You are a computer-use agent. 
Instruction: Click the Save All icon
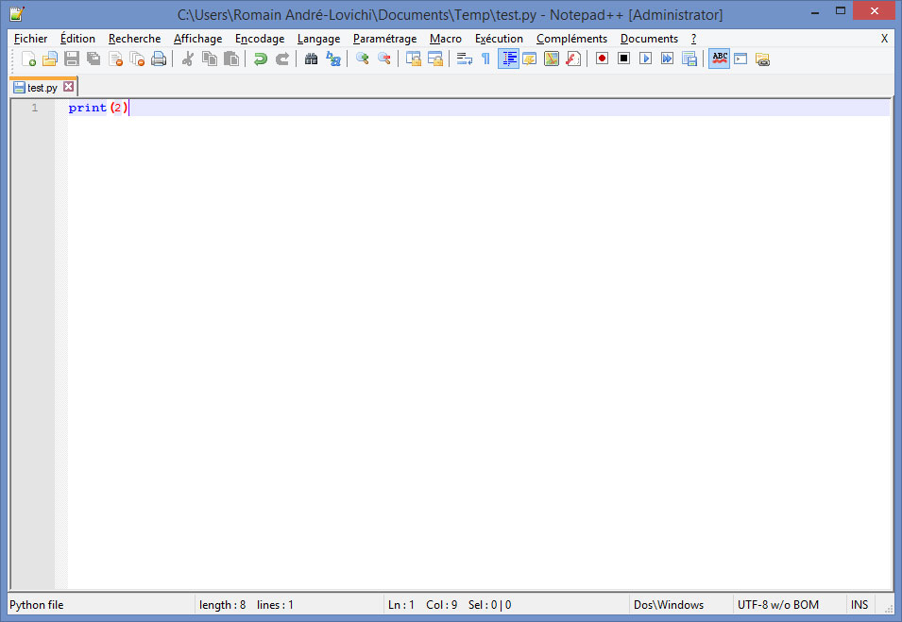[x=94, y=59]
